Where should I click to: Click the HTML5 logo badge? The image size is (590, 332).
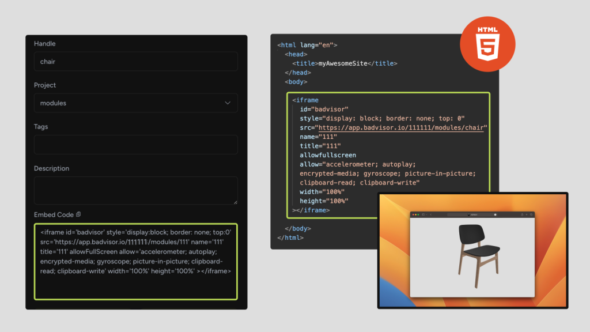coord(487,44)
